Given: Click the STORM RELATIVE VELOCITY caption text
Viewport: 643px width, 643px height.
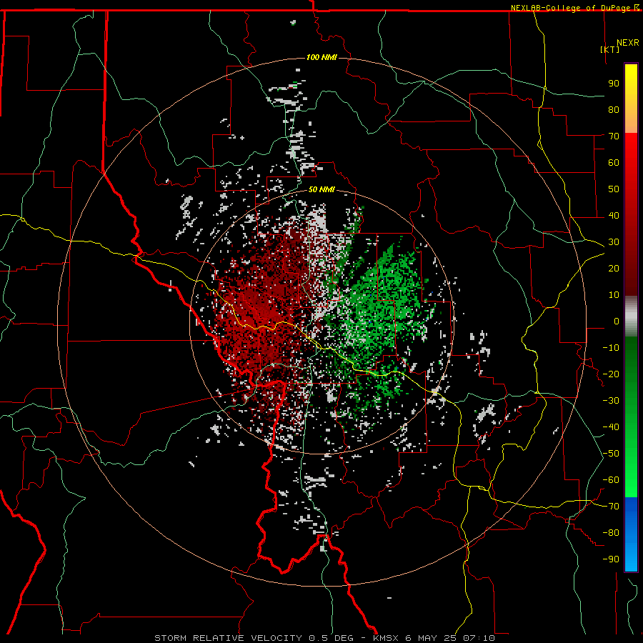Looking at the screenshot, I should point(228,638).
